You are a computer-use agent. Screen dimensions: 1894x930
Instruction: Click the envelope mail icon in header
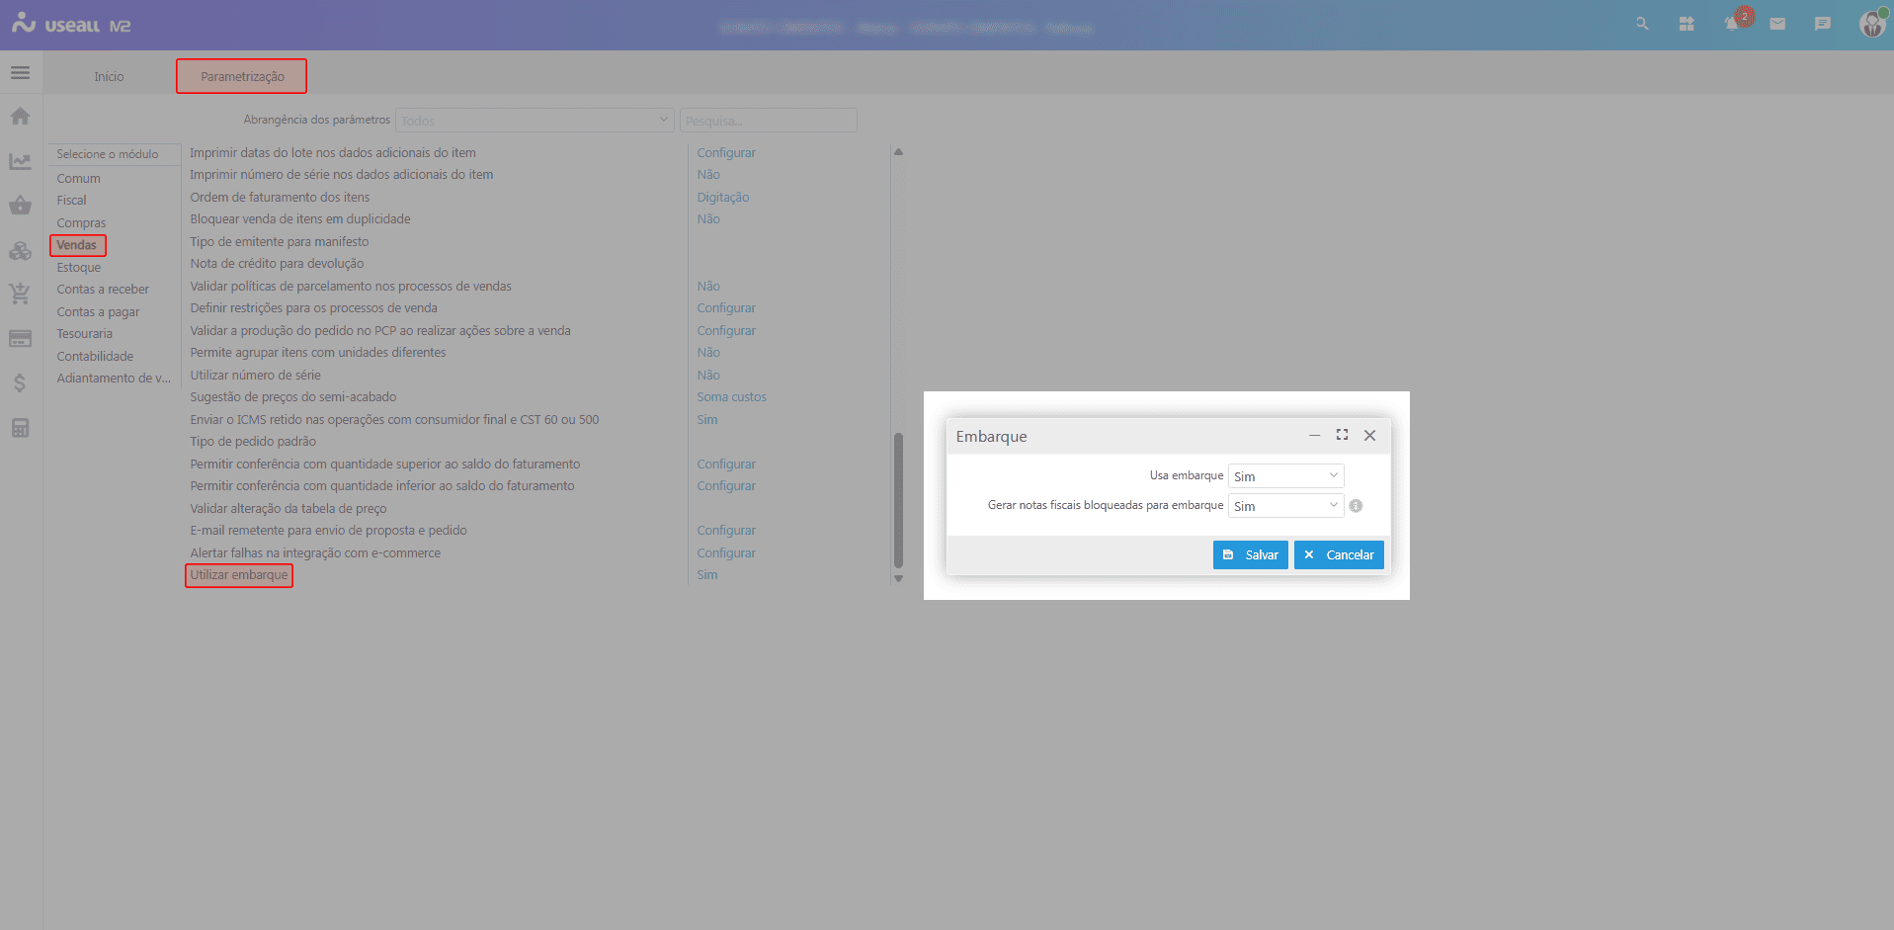coord(1777,24)
